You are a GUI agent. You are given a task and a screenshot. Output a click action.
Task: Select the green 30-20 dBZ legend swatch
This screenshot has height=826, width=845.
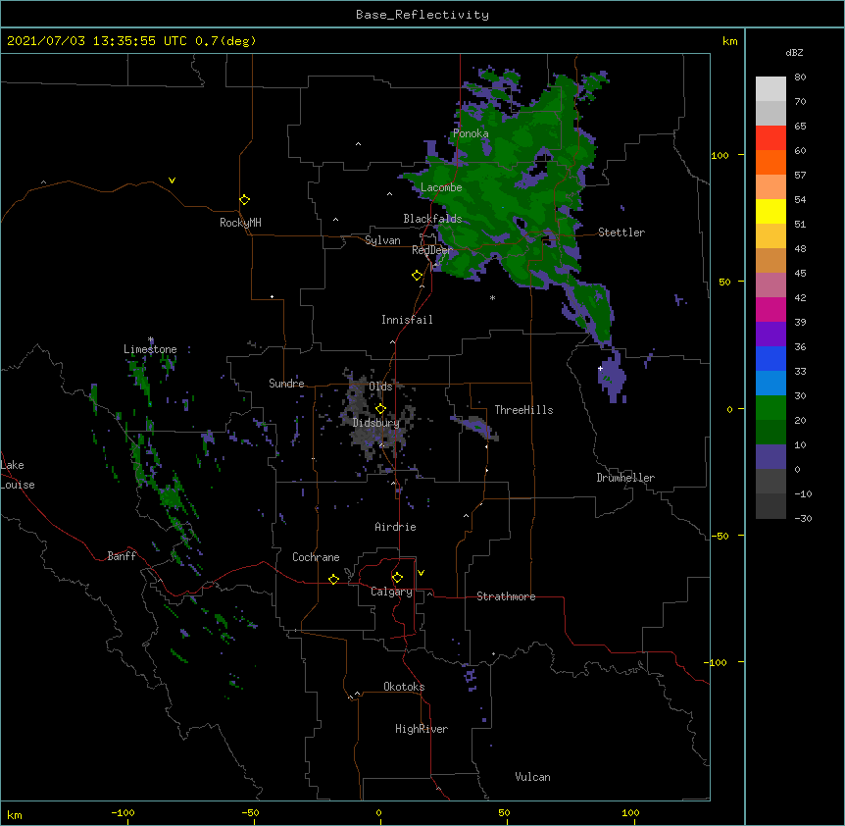[770, 408]
